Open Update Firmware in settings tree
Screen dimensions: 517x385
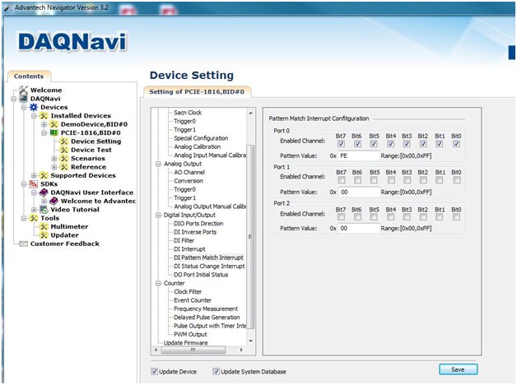tap(185, 343)
